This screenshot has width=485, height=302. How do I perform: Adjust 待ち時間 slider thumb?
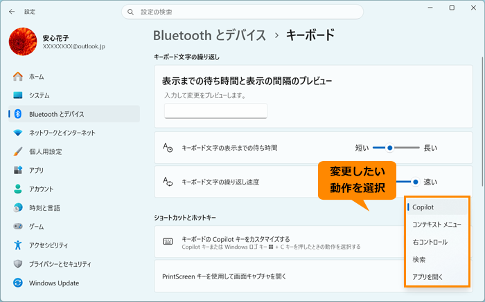pyautogui.click(x=390, y=148)
